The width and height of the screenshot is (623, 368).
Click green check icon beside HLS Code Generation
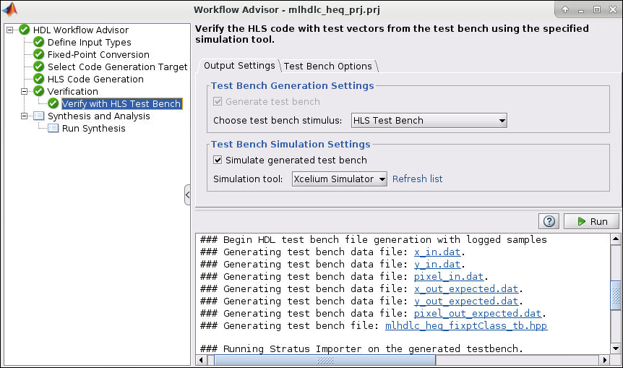(39, 80)
